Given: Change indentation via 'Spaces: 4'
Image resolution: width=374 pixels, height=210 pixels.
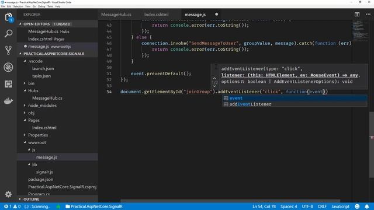Looking at the screenshot, I should [x=289, y=206].
